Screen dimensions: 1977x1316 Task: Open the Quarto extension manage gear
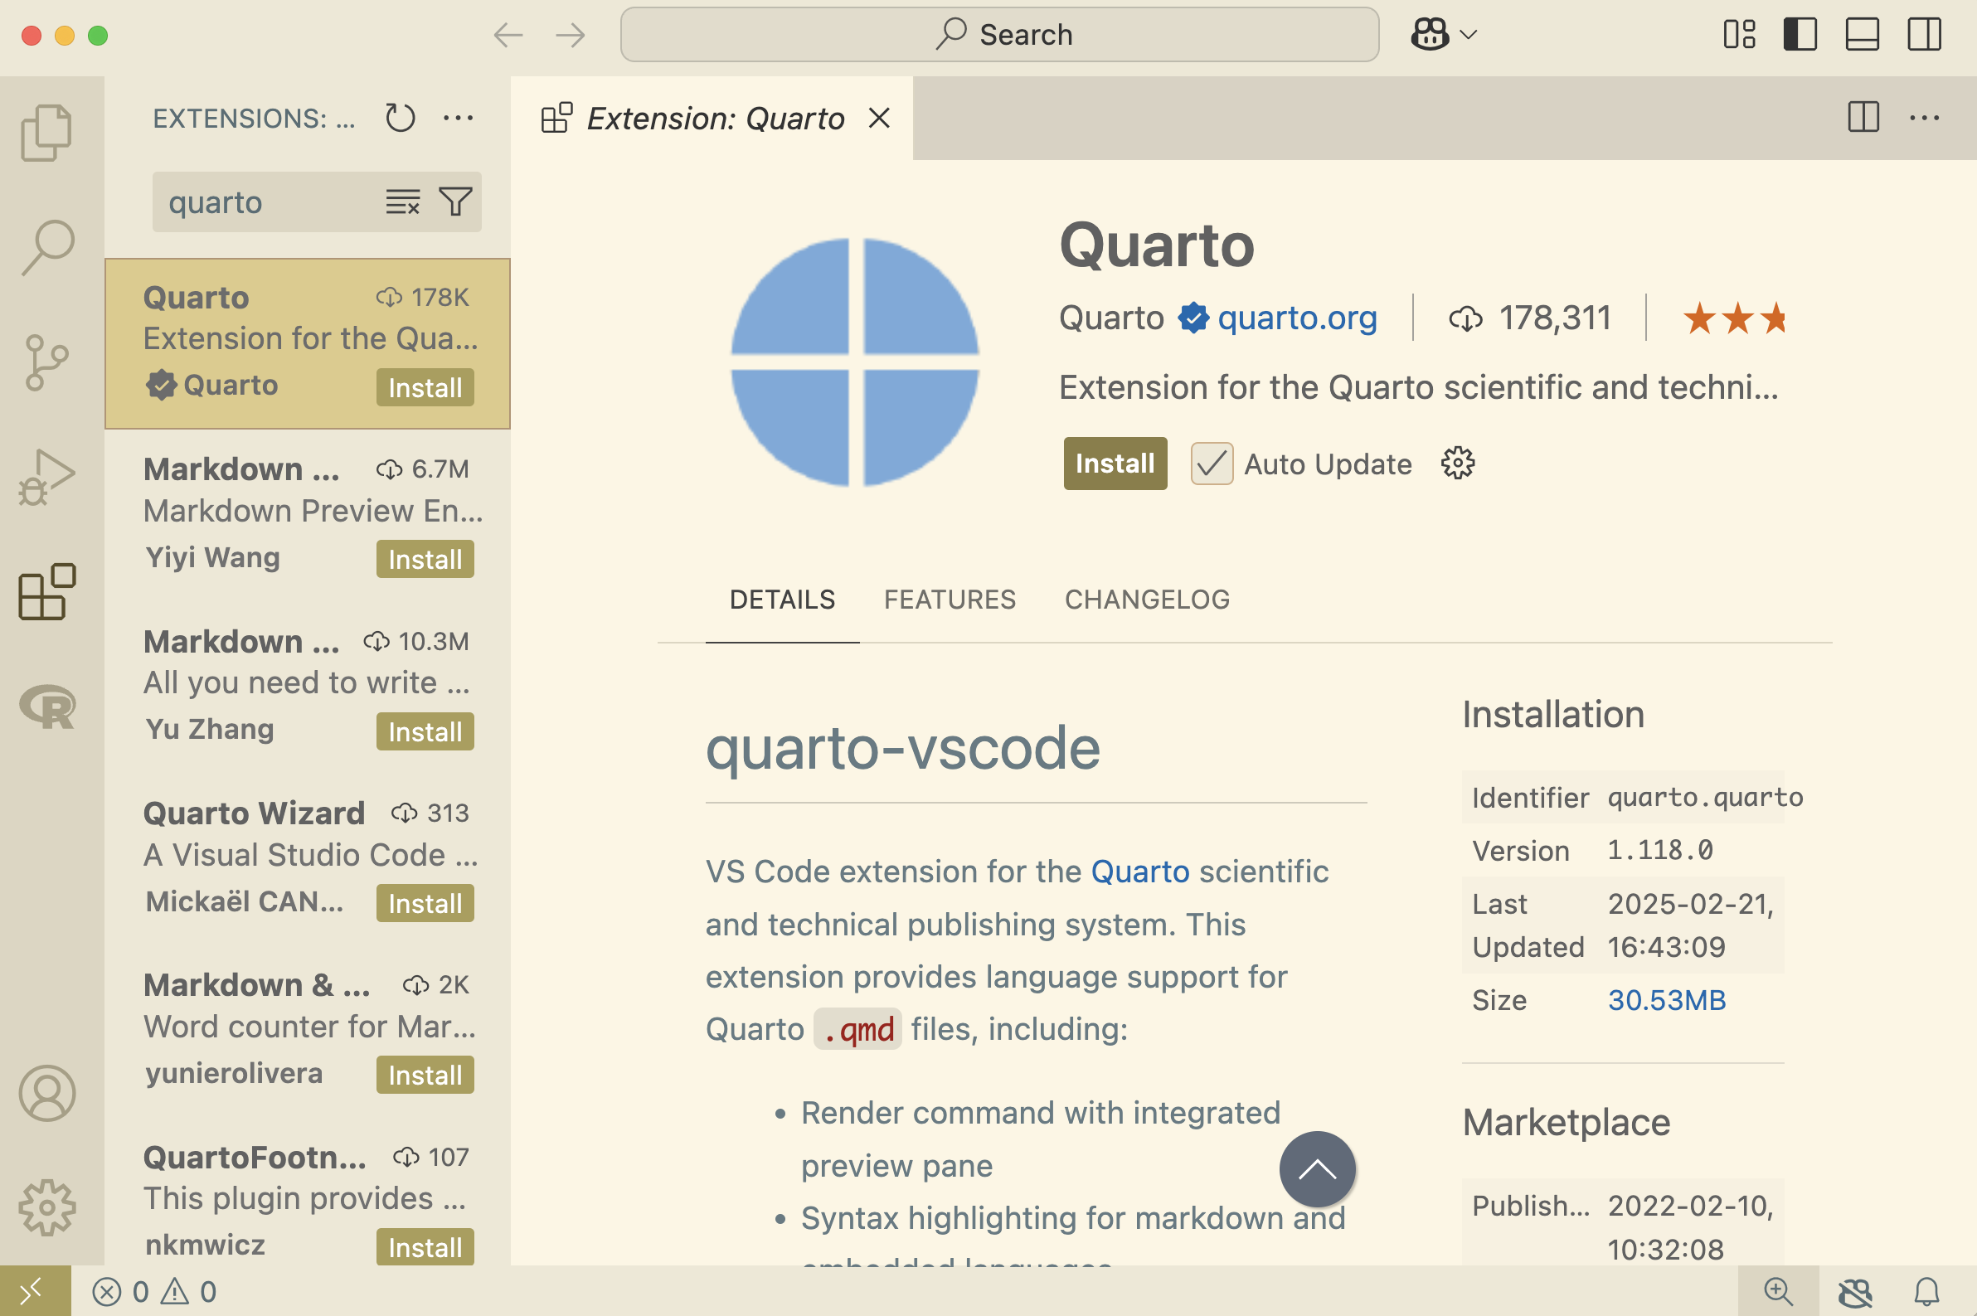click(x=1459, y=464)
